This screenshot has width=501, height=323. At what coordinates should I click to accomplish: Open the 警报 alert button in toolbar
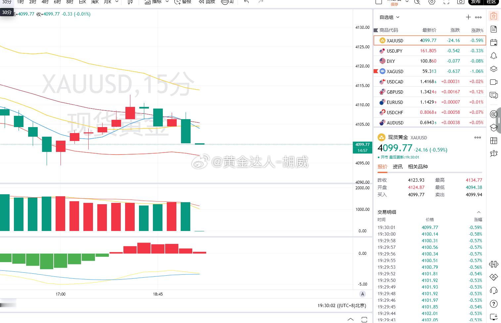183,2
